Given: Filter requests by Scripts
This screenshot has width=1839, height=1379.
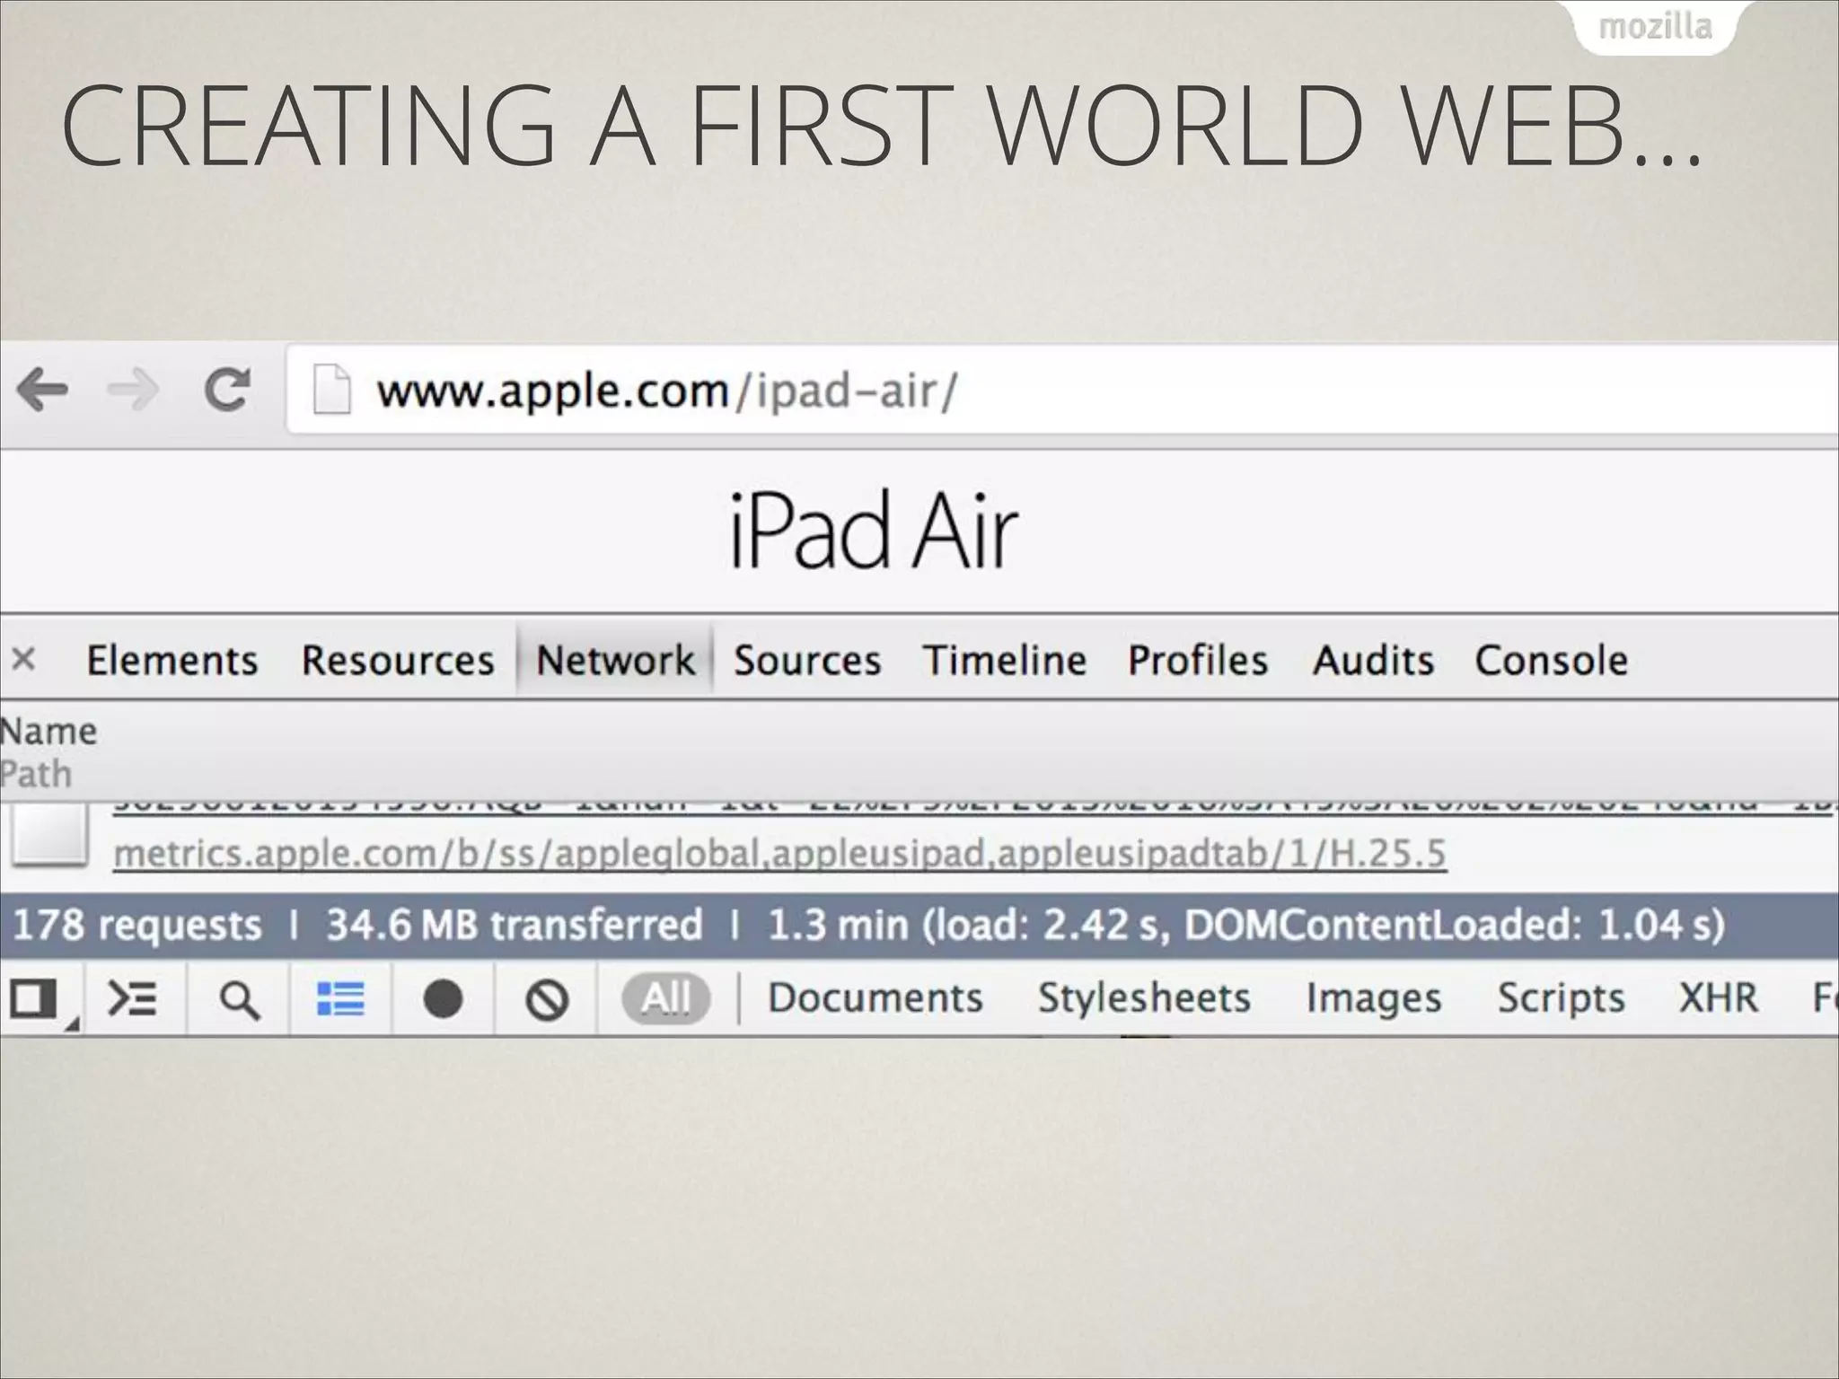Looking at the screenshot, I should point(1561,998).
